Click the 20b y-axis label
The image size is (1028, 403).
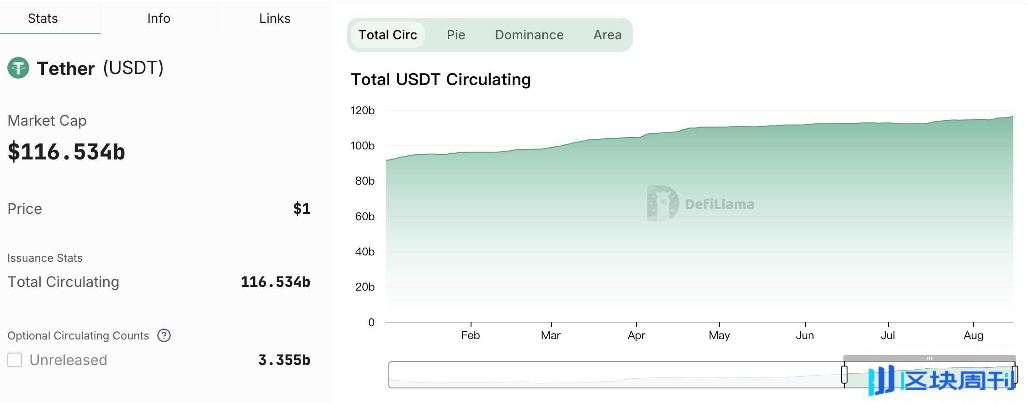365,287
